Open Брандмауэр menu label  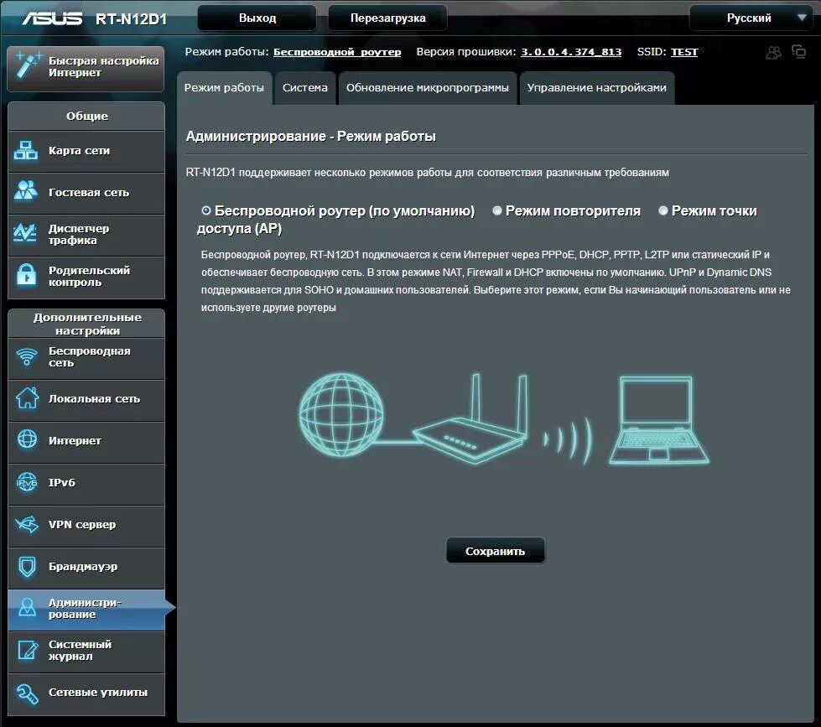click(x=83, y=566)
